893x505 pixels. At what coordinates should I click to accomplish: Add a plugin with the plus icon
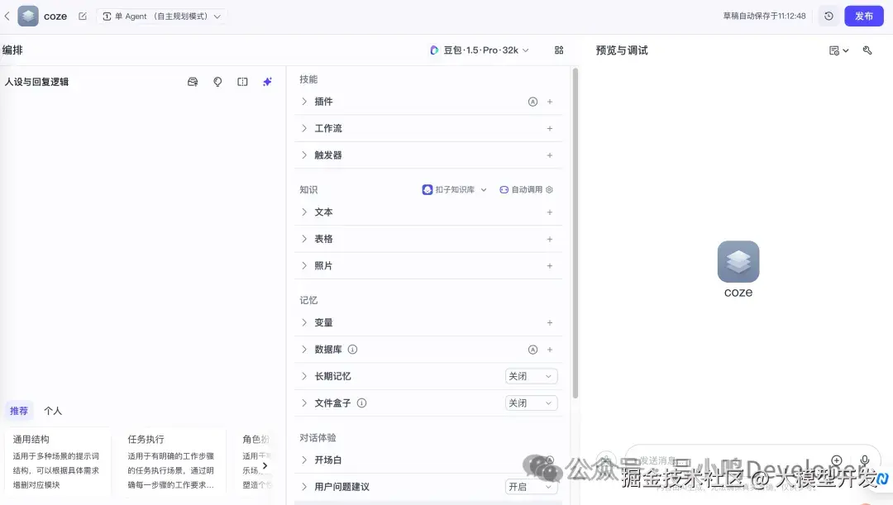550,102
